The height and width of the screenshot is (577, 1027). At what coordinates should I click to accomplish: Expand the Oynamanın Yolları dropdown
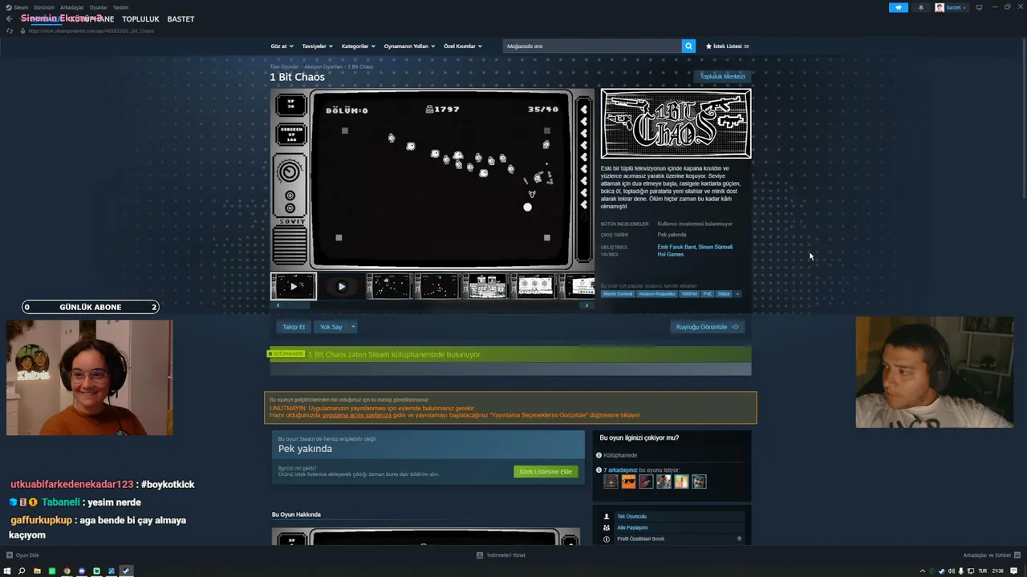(409, 46)
